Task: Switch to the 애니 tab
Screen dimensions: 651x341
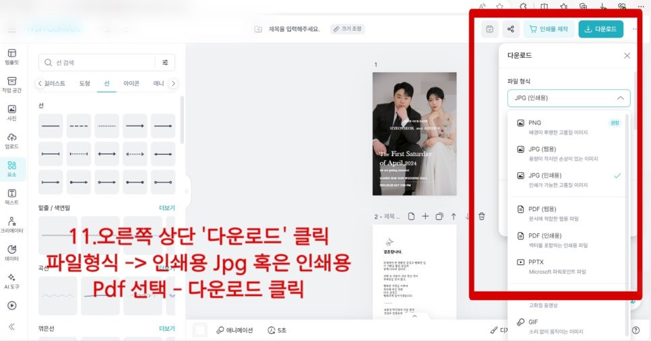Action: (158, 83)
